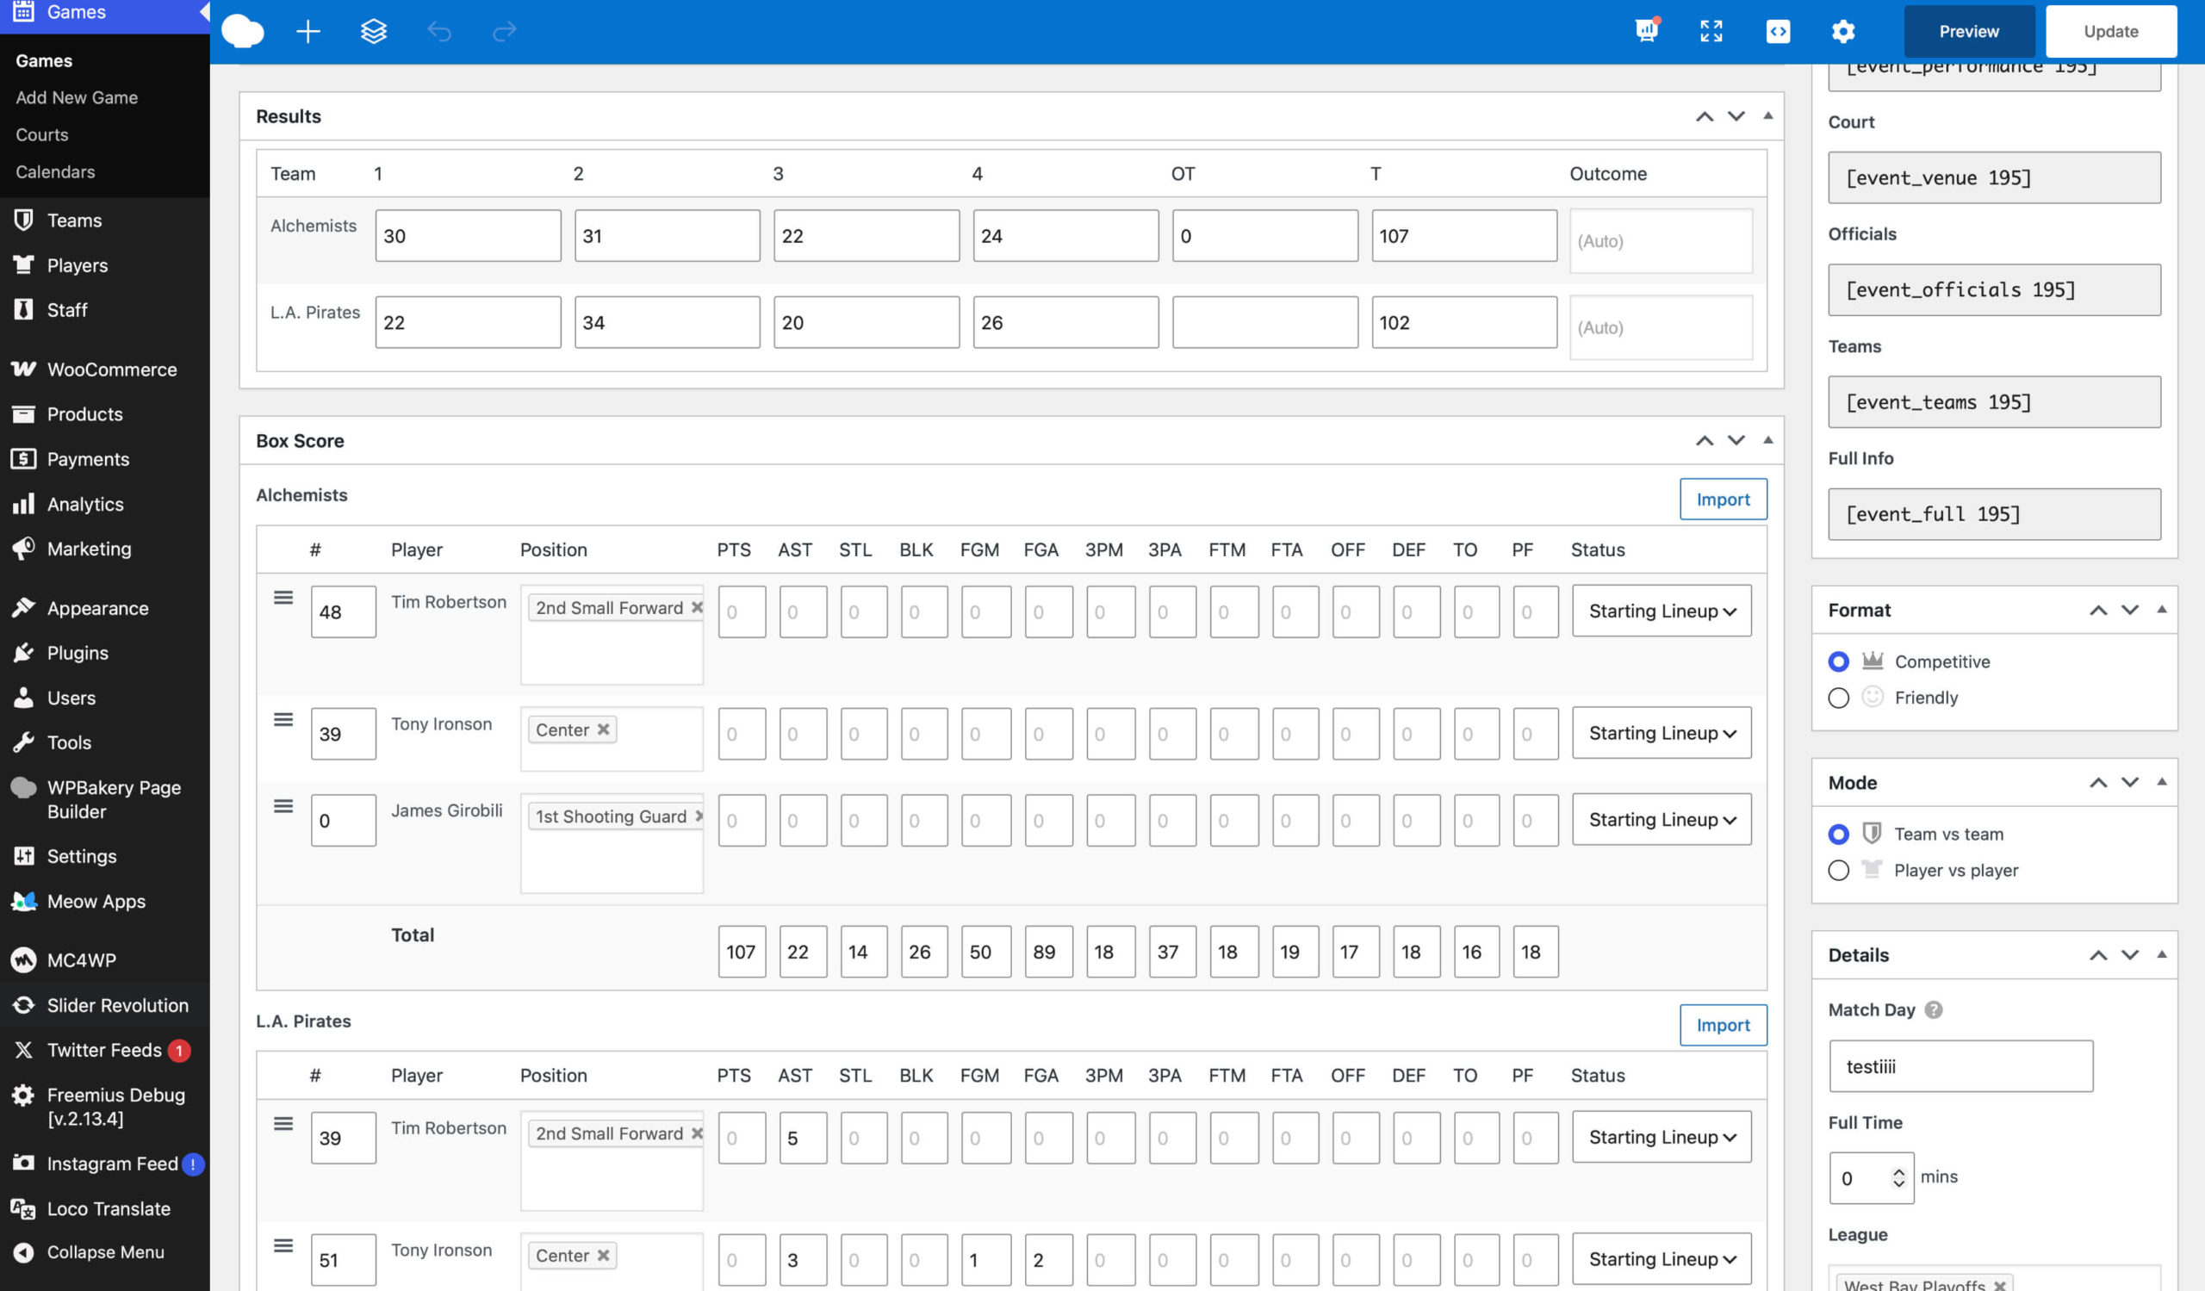Click the Match Day text field

coord(1961,1066)
